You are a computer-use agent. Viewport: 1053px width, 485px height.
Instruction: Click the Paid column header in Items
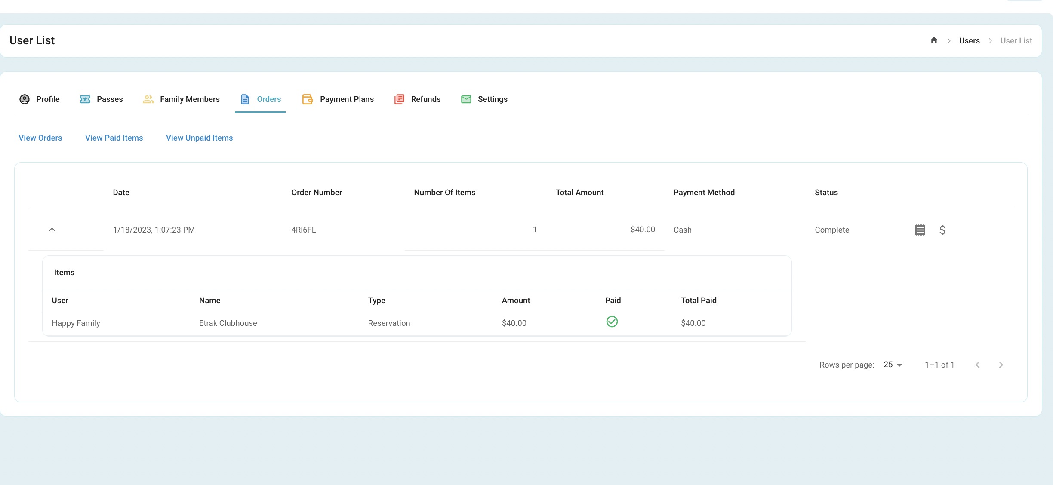point(613,301)
